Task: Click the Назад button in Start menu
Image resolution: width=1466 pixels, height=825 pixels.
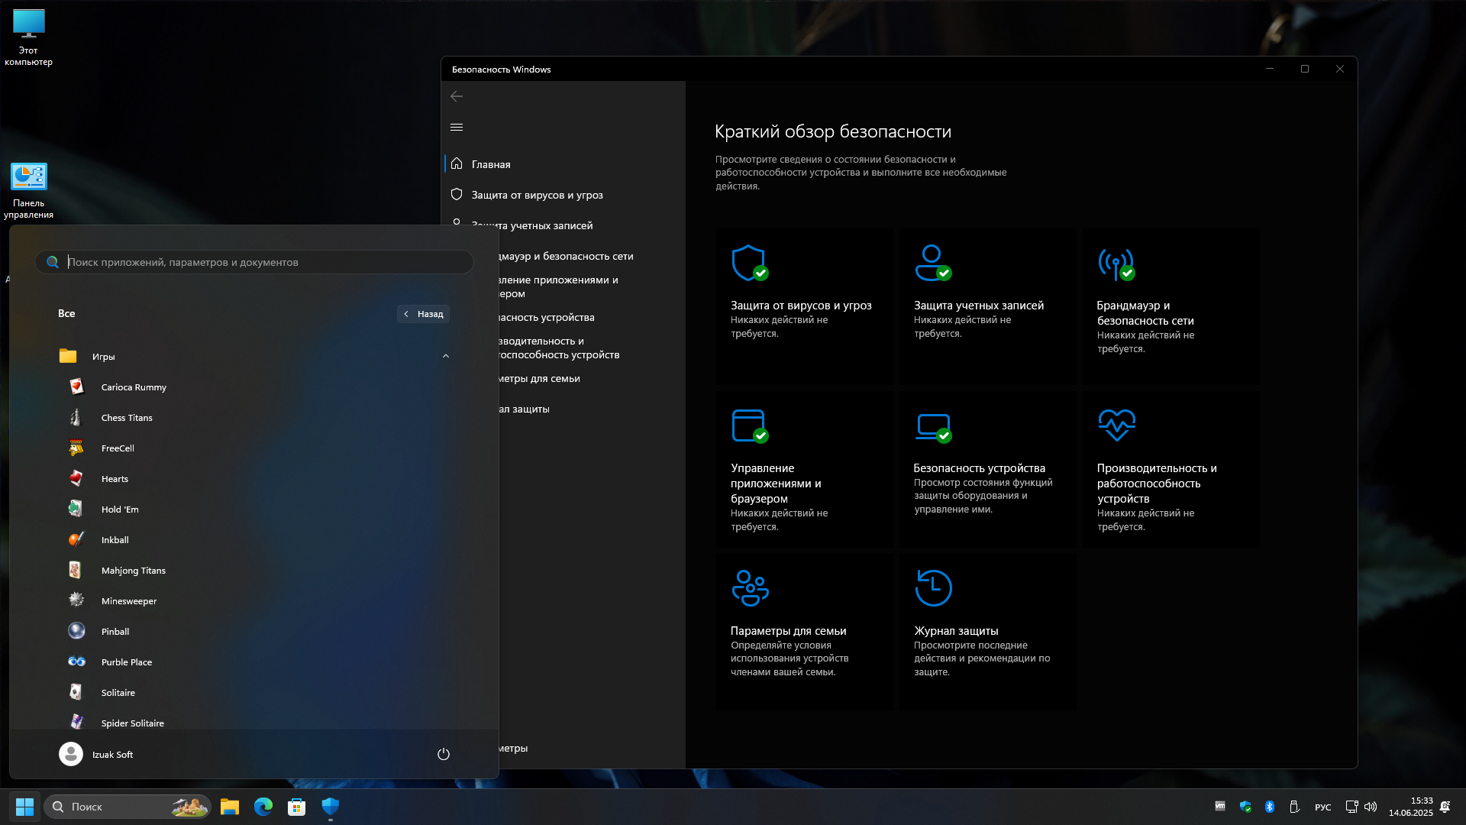Action: click(424, 314)
